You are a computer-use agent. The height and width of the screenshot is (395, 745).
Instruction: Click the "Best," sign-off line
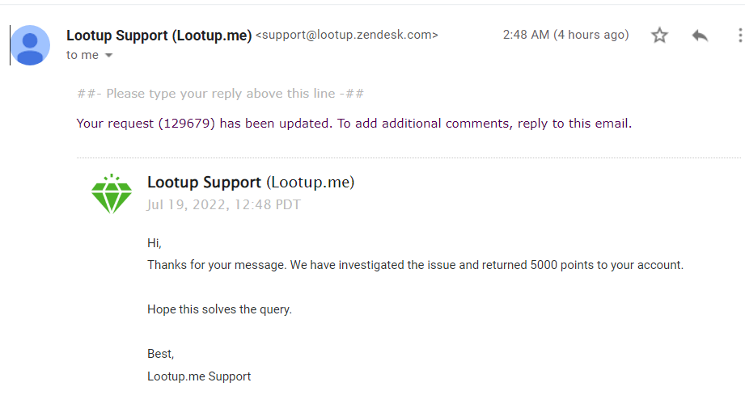160,354
